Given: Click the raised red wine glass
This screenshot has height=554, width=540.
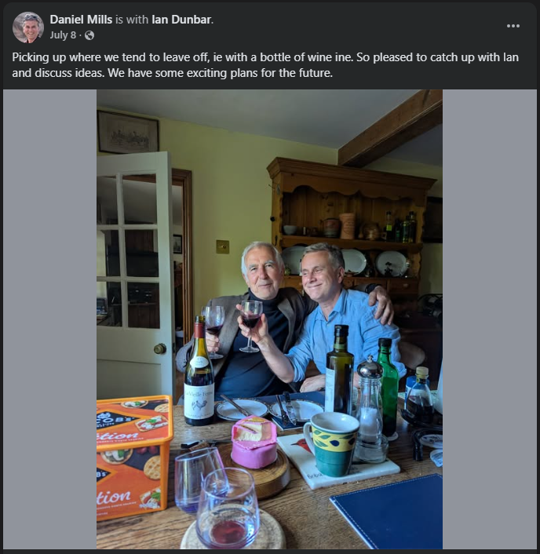Looking at the screenshot, I should coord(251,322).
